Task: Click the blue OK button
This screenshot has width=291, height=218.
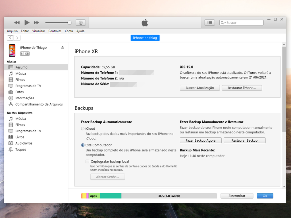Action: coord(265,196)
